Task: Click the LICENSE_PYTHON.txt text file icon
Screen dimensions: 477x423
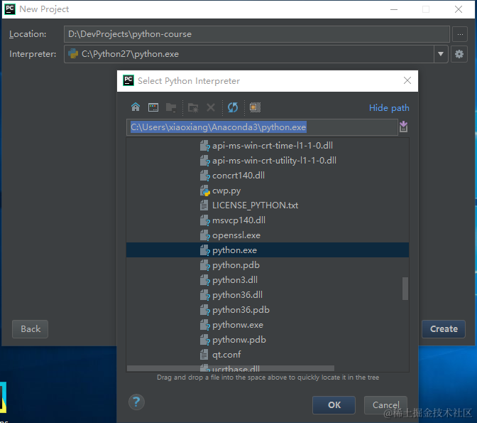Action: [x=204, y=205]
